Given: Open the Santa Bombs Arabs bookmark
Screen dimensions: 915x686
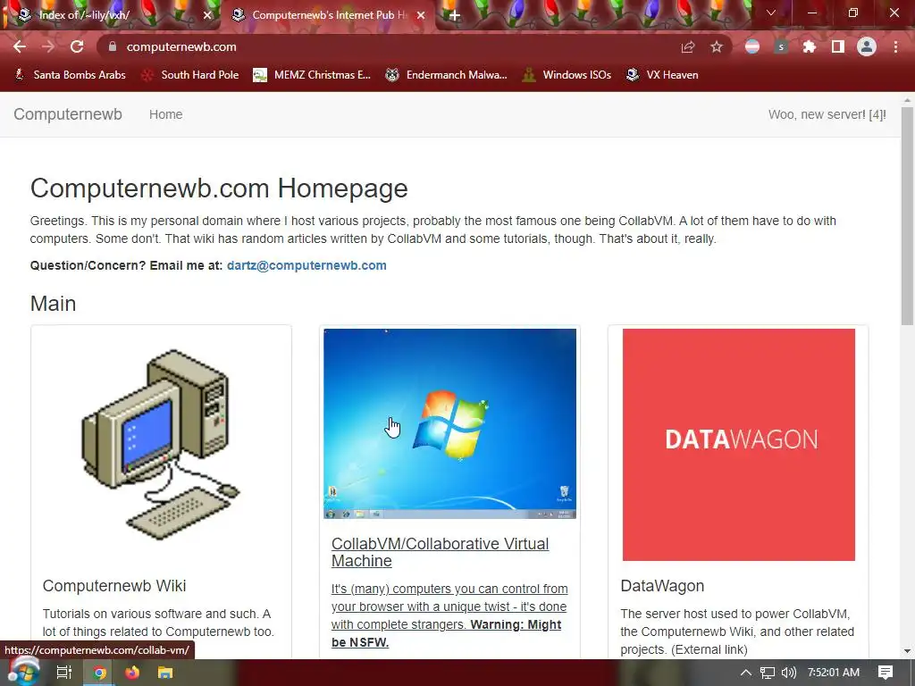Looking at the screenshot, I should coord(70,75).
